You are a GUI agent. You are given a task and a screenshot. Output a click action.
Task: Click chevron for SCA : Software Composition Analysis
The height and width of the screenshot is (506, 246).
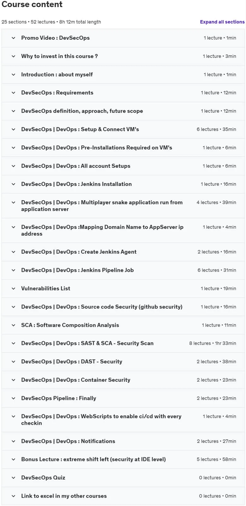click(13, 325)
